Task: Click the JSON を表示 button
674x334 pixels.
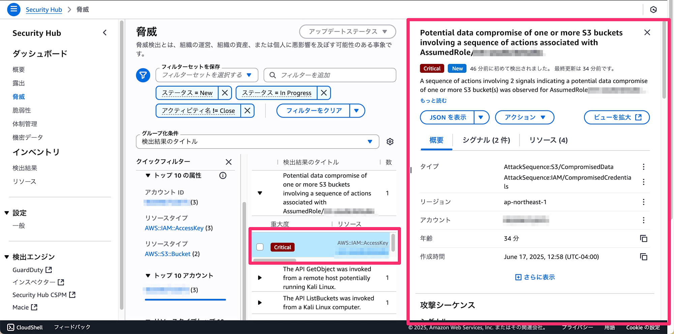Action: (447, 117)
